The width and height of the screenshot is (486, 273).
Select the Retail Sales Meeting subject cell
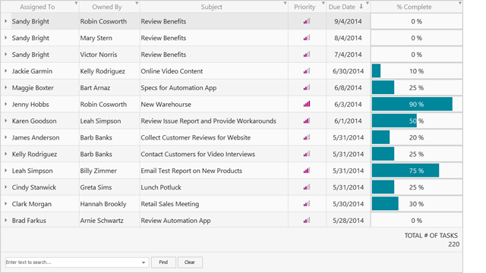214,204
